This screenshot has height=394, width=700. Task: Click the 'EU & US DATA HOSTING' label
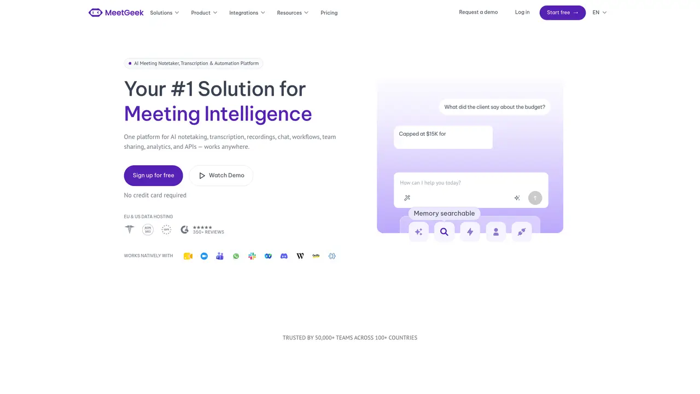[x=149, y=217]
